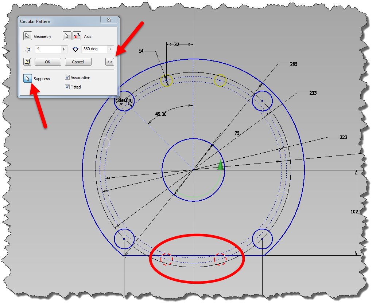Click the Geometry selection arrow icon
This screenshot has width=376, height=307.
pos(27,36)
